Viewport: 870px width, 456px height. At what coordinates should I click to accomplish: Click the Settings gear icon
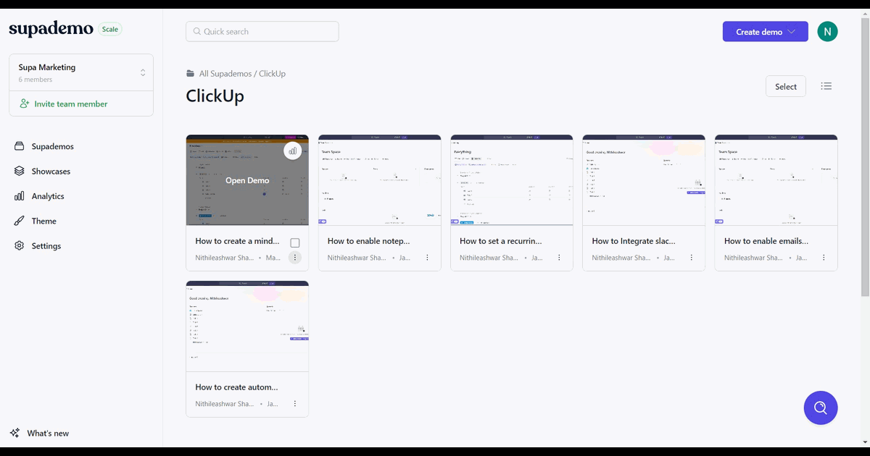click(20, 246)
